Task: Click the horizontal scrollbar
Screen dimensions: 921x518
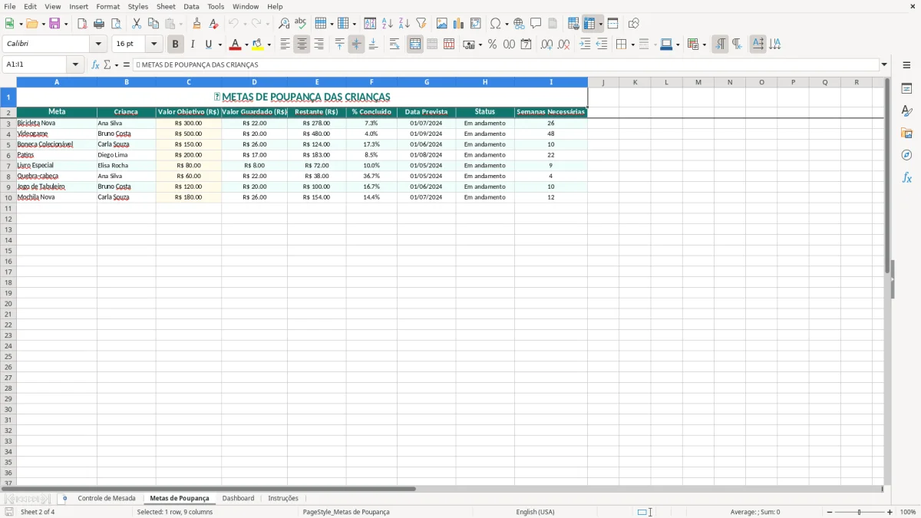Action: tap(209, 489)
